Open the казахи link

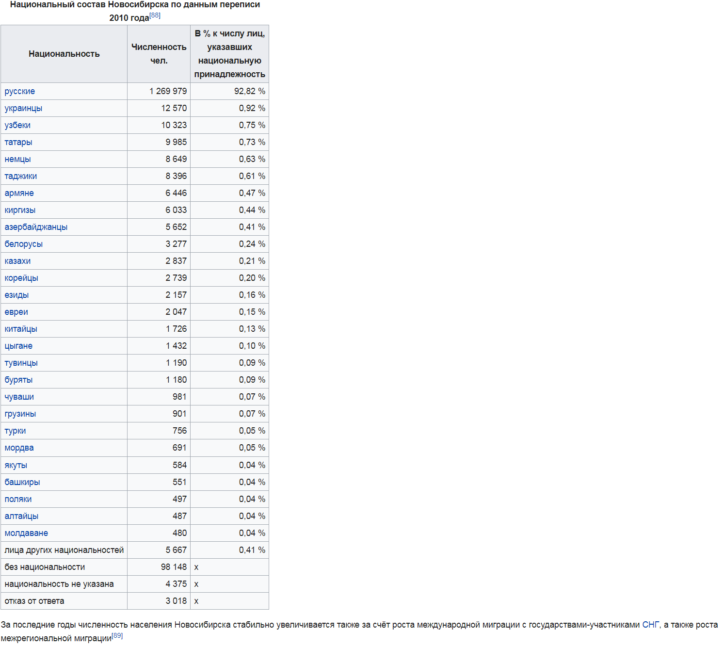17,261
